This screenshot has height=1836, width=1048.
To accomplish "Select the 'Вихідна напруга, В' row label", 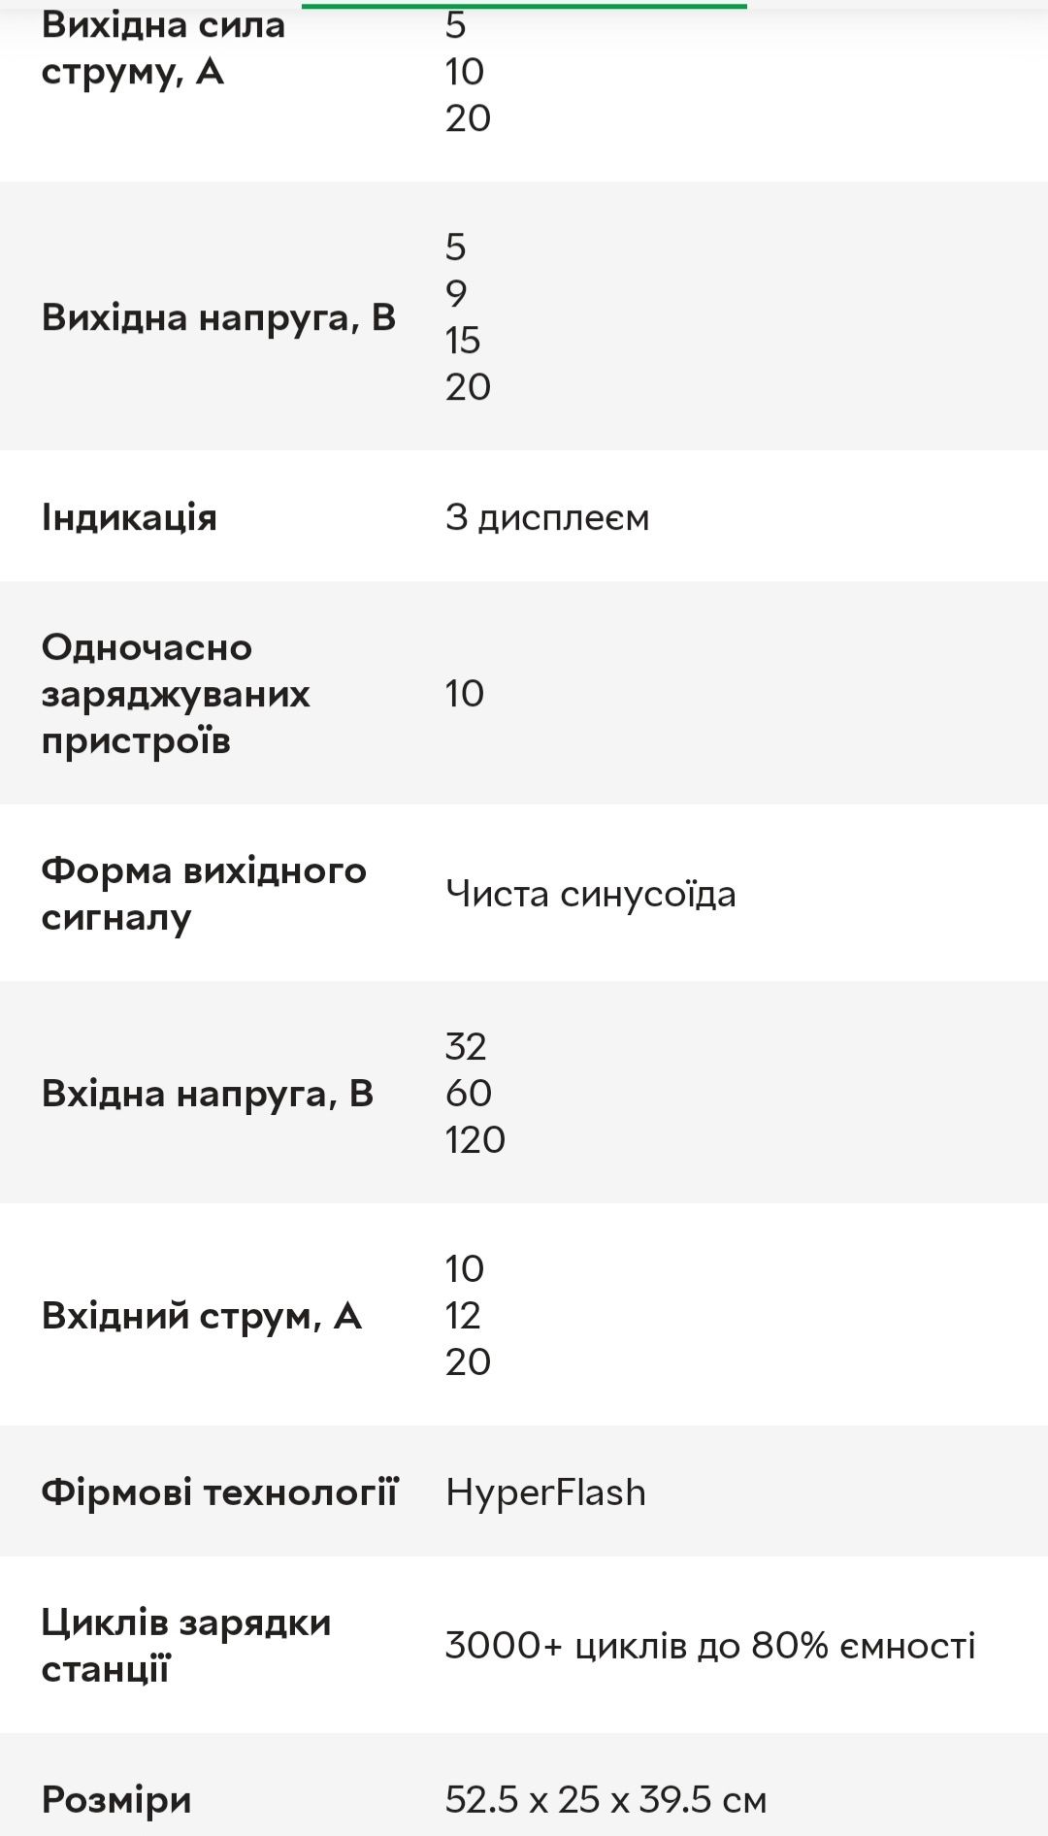I will pyautogui.click(x=218, y=317).
